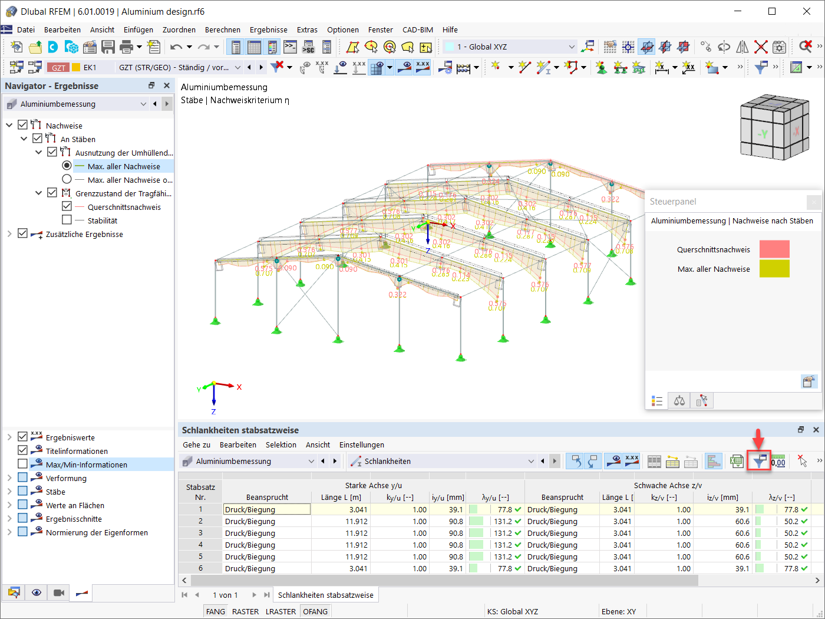The image size is (825, 619).
Task: Click the save model floppy disk icon
Action: coord(108,47)
